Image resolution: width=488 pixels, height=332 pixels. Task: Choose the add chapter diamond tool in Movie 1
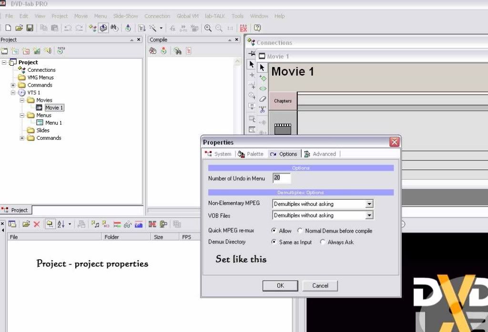[263, 78]
